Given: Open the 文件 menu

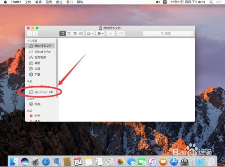Looking at the screenshot, I should tap(28, 2).
